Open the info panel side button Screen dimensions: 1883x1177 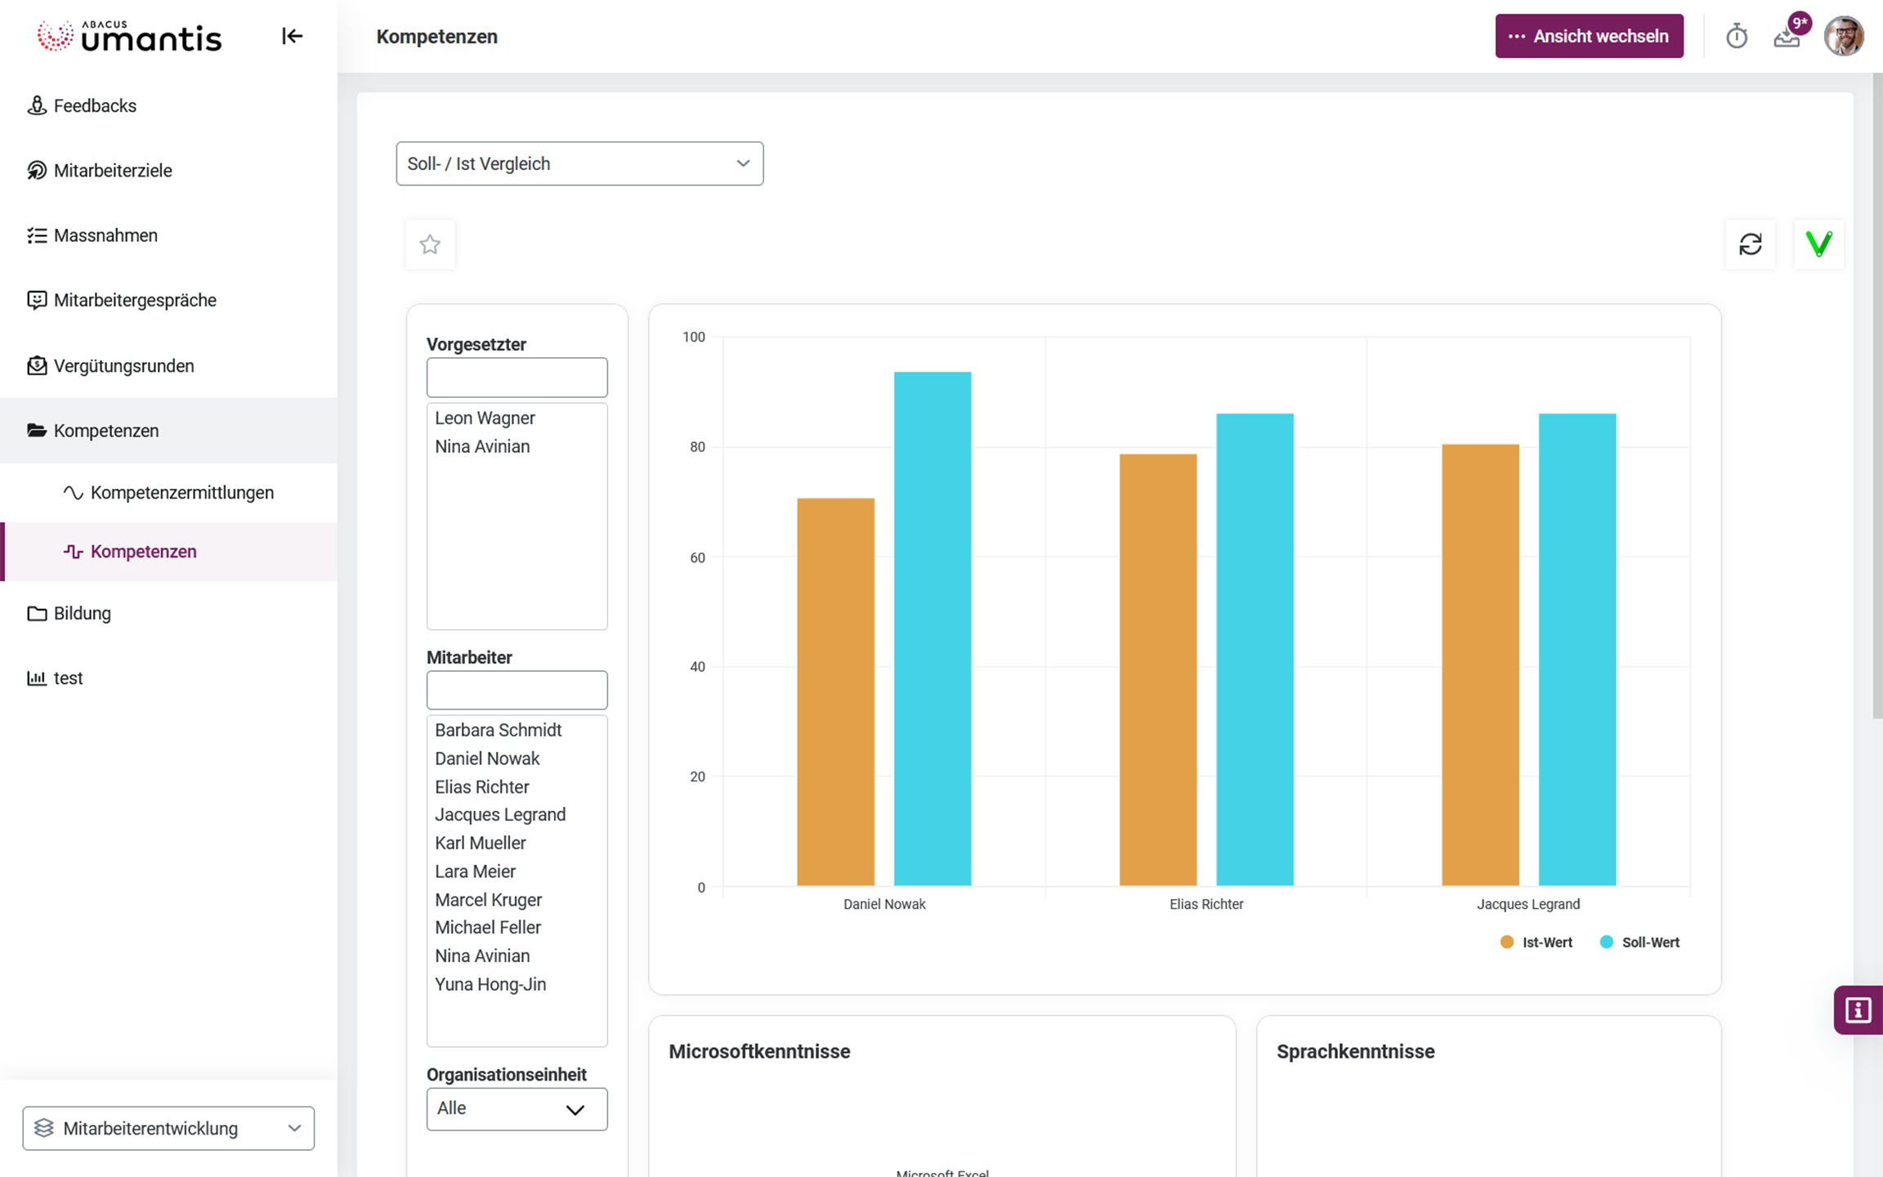(x=1858, y=1010)
